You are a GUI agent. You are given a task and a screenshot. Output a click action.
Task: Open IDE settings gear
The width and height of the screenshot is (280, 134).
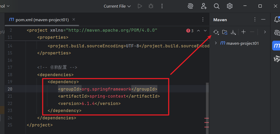230,6
